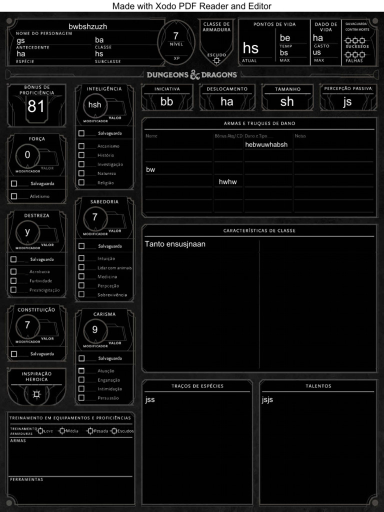Click the Inteligência modifier 'hsh'
The image size is (384, 512).
[x=94, y=105]
